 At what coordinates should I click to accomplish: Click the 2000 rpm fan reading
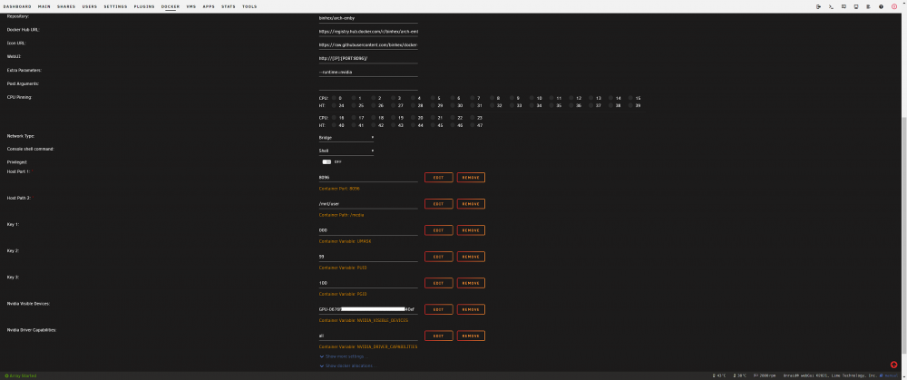(764, 376)
